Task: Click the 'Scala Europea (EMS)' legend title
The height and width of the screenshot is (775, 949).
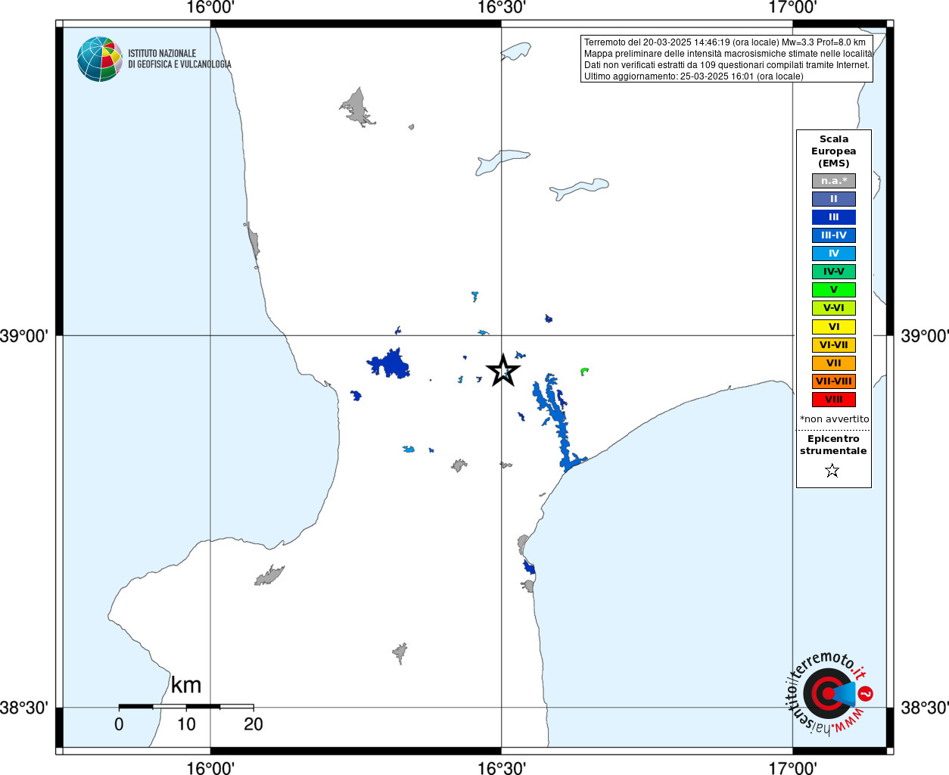Action: coord(834,151)
